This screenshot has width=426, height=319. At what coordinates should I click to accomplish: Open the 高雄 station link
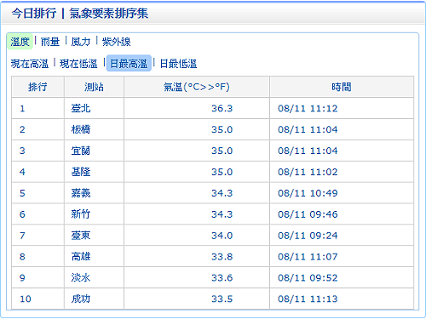pyautogui.click(x=81, y=257)
